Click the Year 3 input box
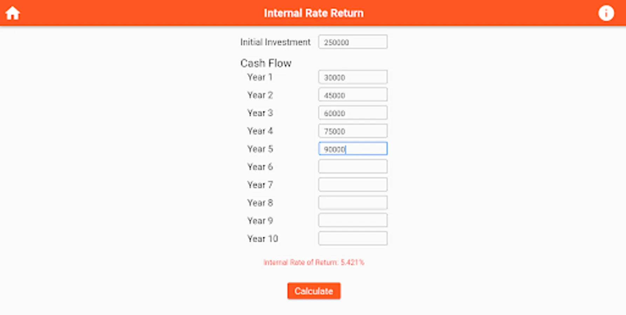Screen dimensions: 626x315 (353, 113)
